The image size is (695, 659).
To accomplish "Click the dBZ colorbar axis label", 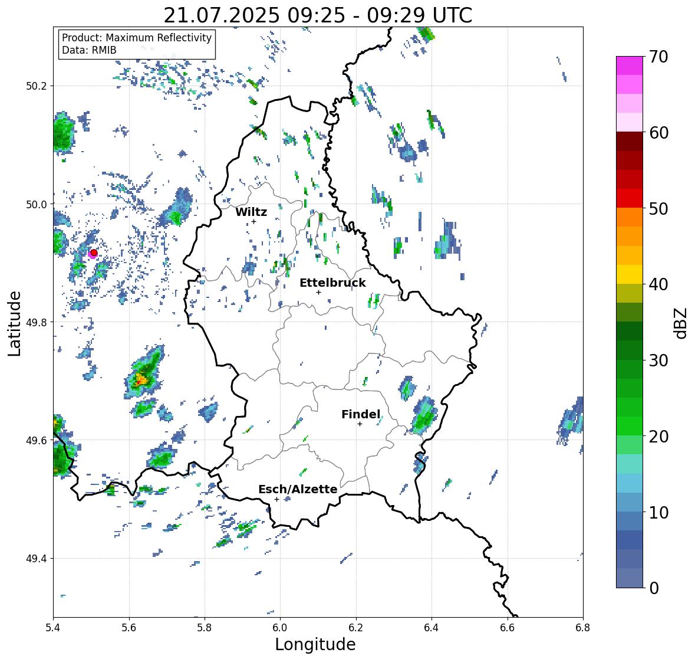I will click(681, 322).
